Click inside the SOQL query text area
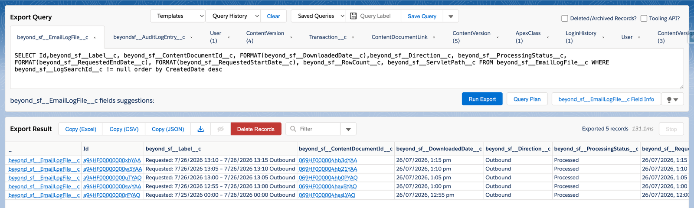 point(347,68)
